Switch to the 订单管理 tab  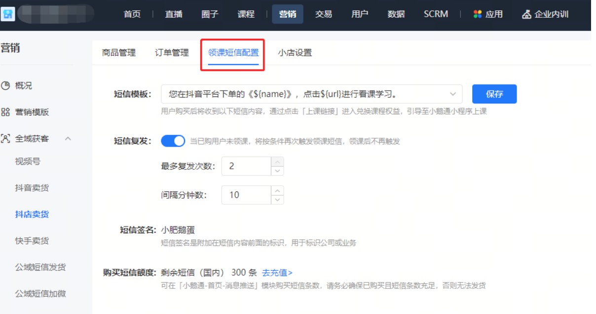click(x=172, y=53)
